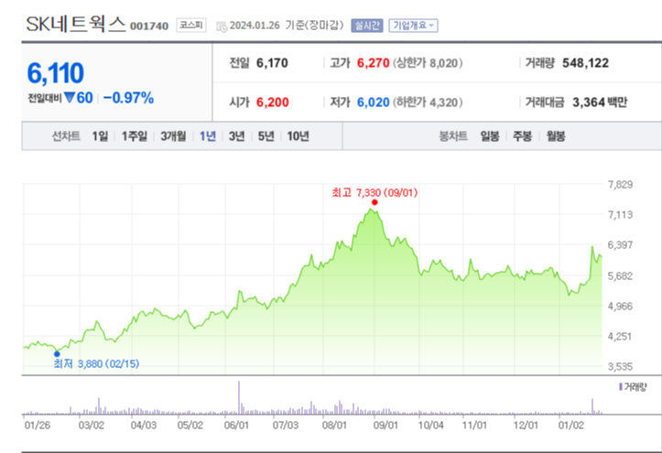Click the 3,535 y-axis label
Image resolution: width=662 pixels, height=453 pixels.
(x=620, y=367)
